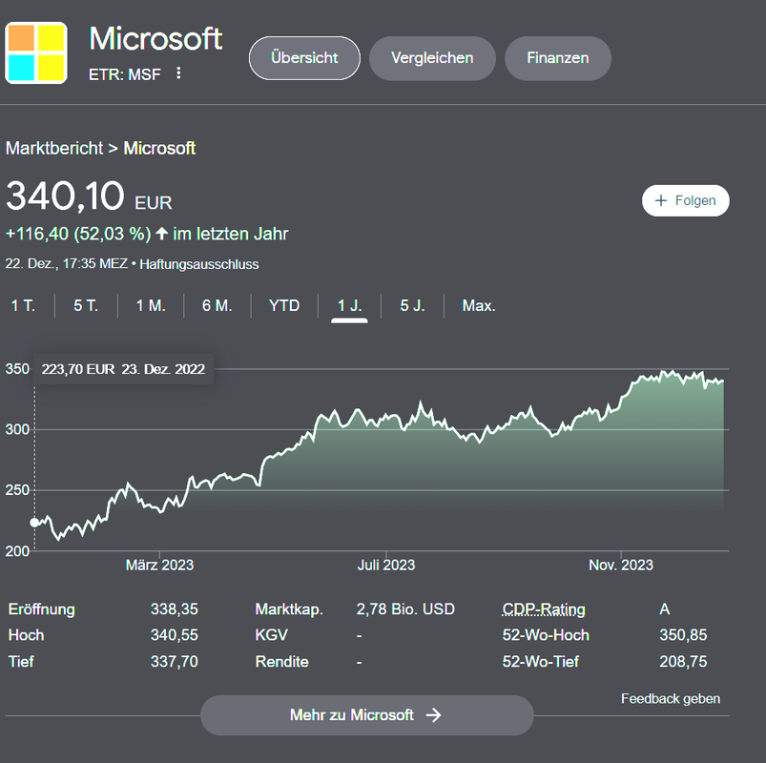Follow Microsoft with the Folgen button
Image resolution: width=766 pixels, height=763 pixels.
686,200
